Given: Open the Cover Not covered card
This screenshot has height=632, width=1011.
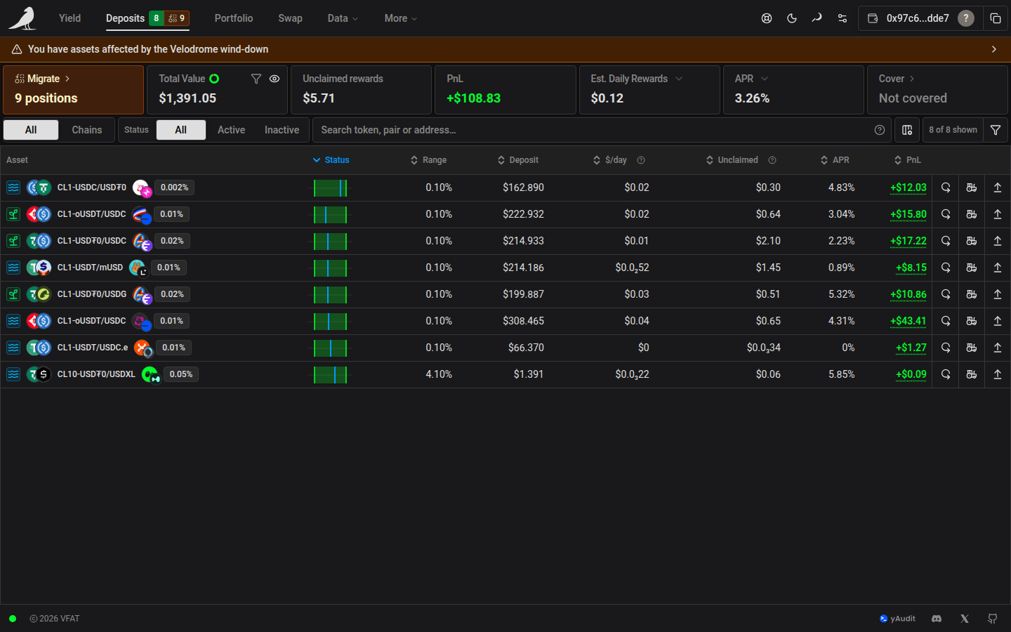Looking at the screenshot, I should [x=937, y=90].
